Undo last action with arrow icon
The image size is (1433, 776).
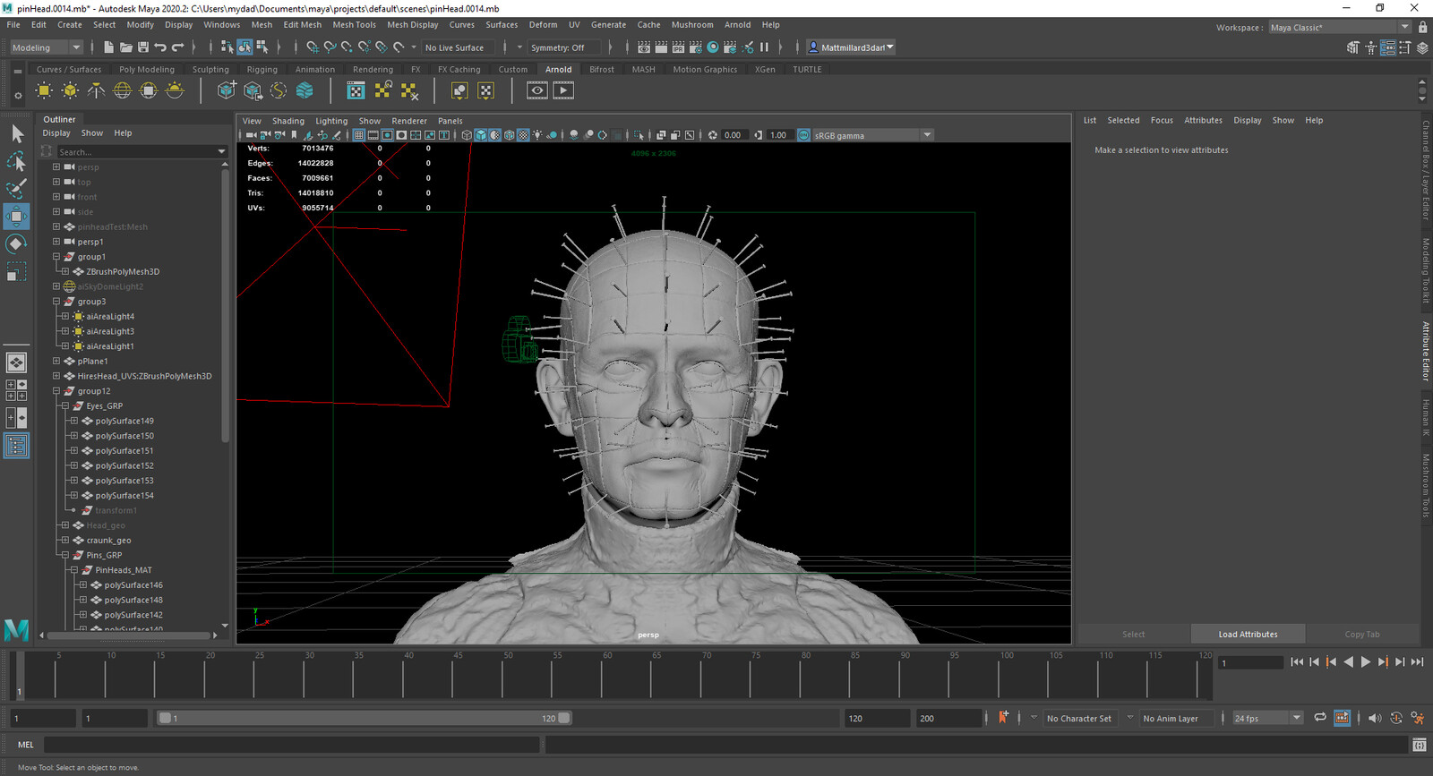(160, 47)
